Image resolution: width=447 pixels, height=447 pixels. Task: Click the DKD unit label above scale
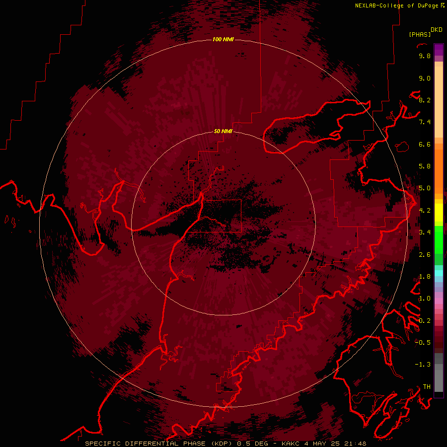tap(437, 30)
